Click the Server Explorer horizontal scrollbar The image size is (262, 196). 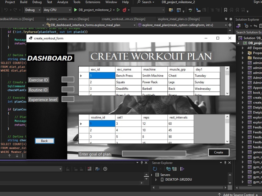tap(191, 187)
